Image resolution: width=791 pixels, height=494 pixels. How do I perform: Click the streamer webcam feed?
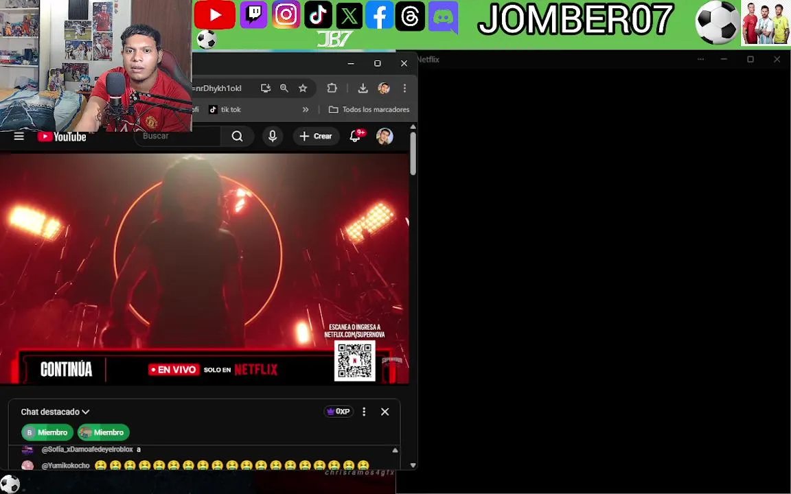pos(96,66)
